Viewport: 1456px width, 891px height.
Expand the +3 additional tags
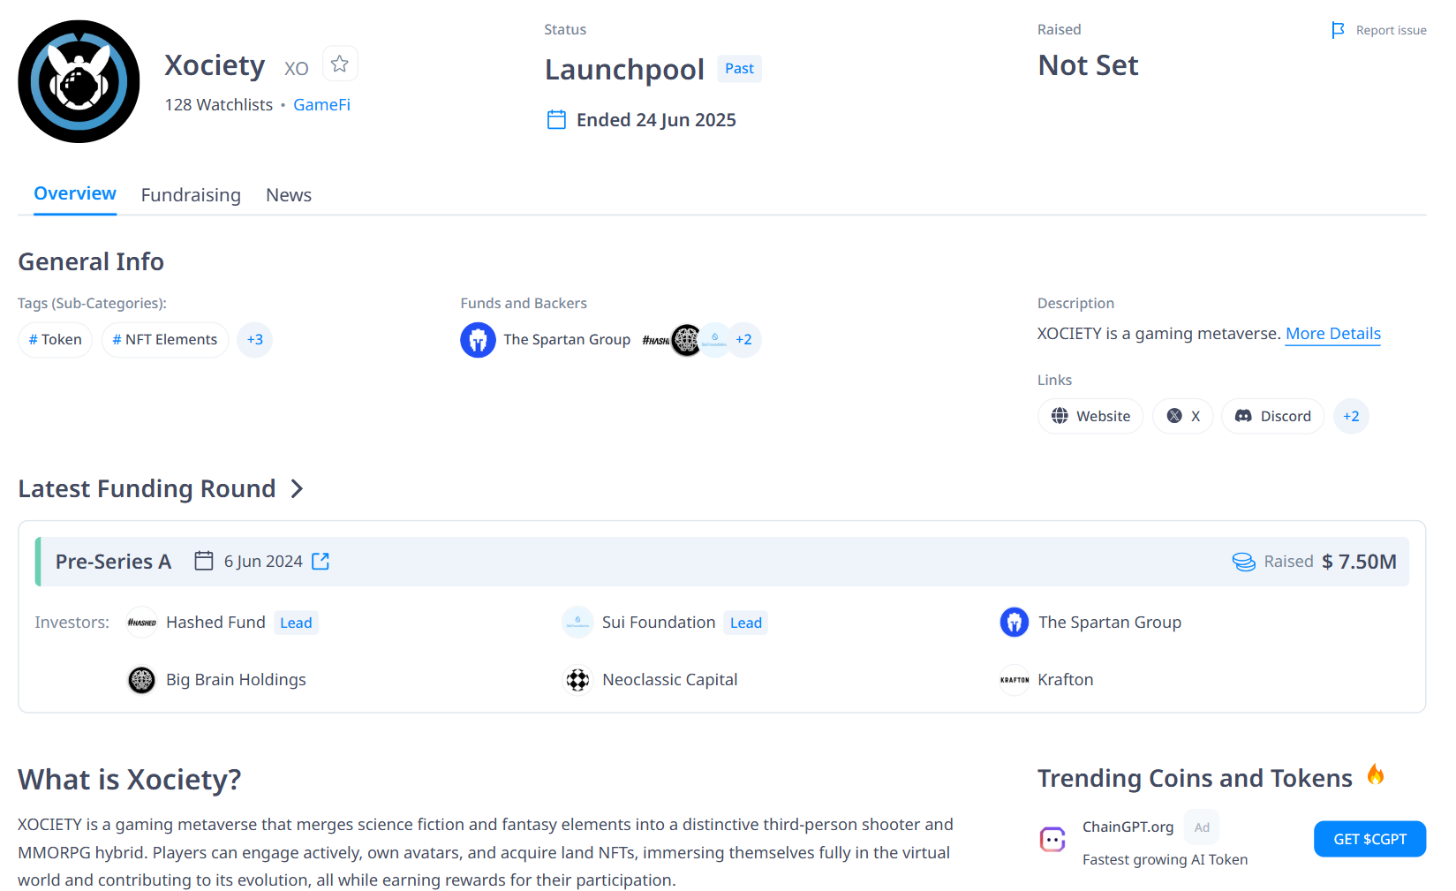(255, 340)
